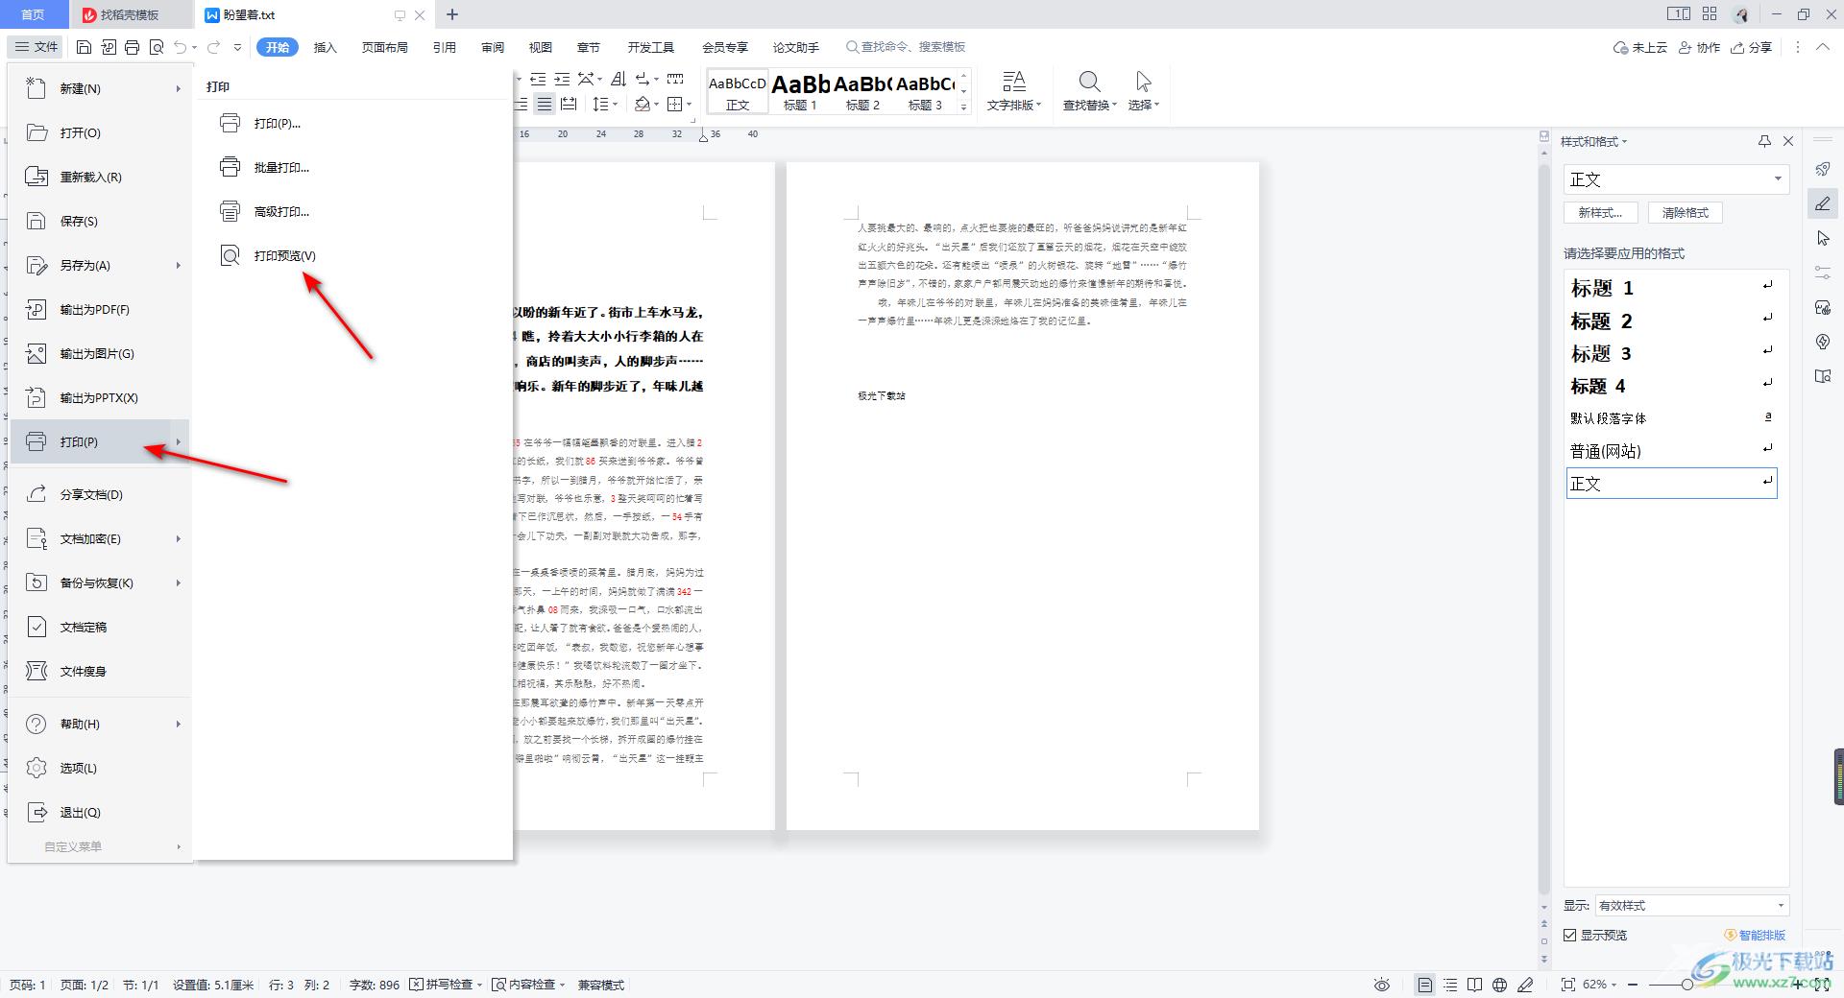Screen dimensions: 1844x998
Task: Activate the 选择 selection pointer tool
Action: tap(1143, 91)
